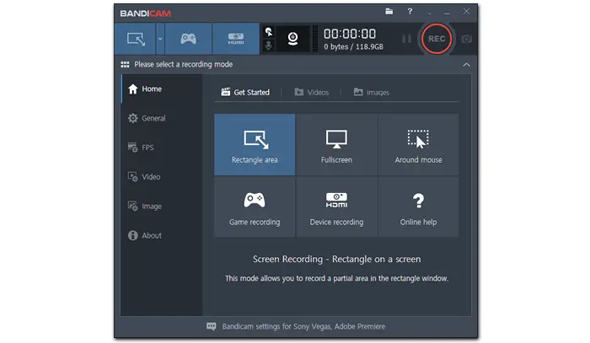Switch to the Images tab

[372, 92]
